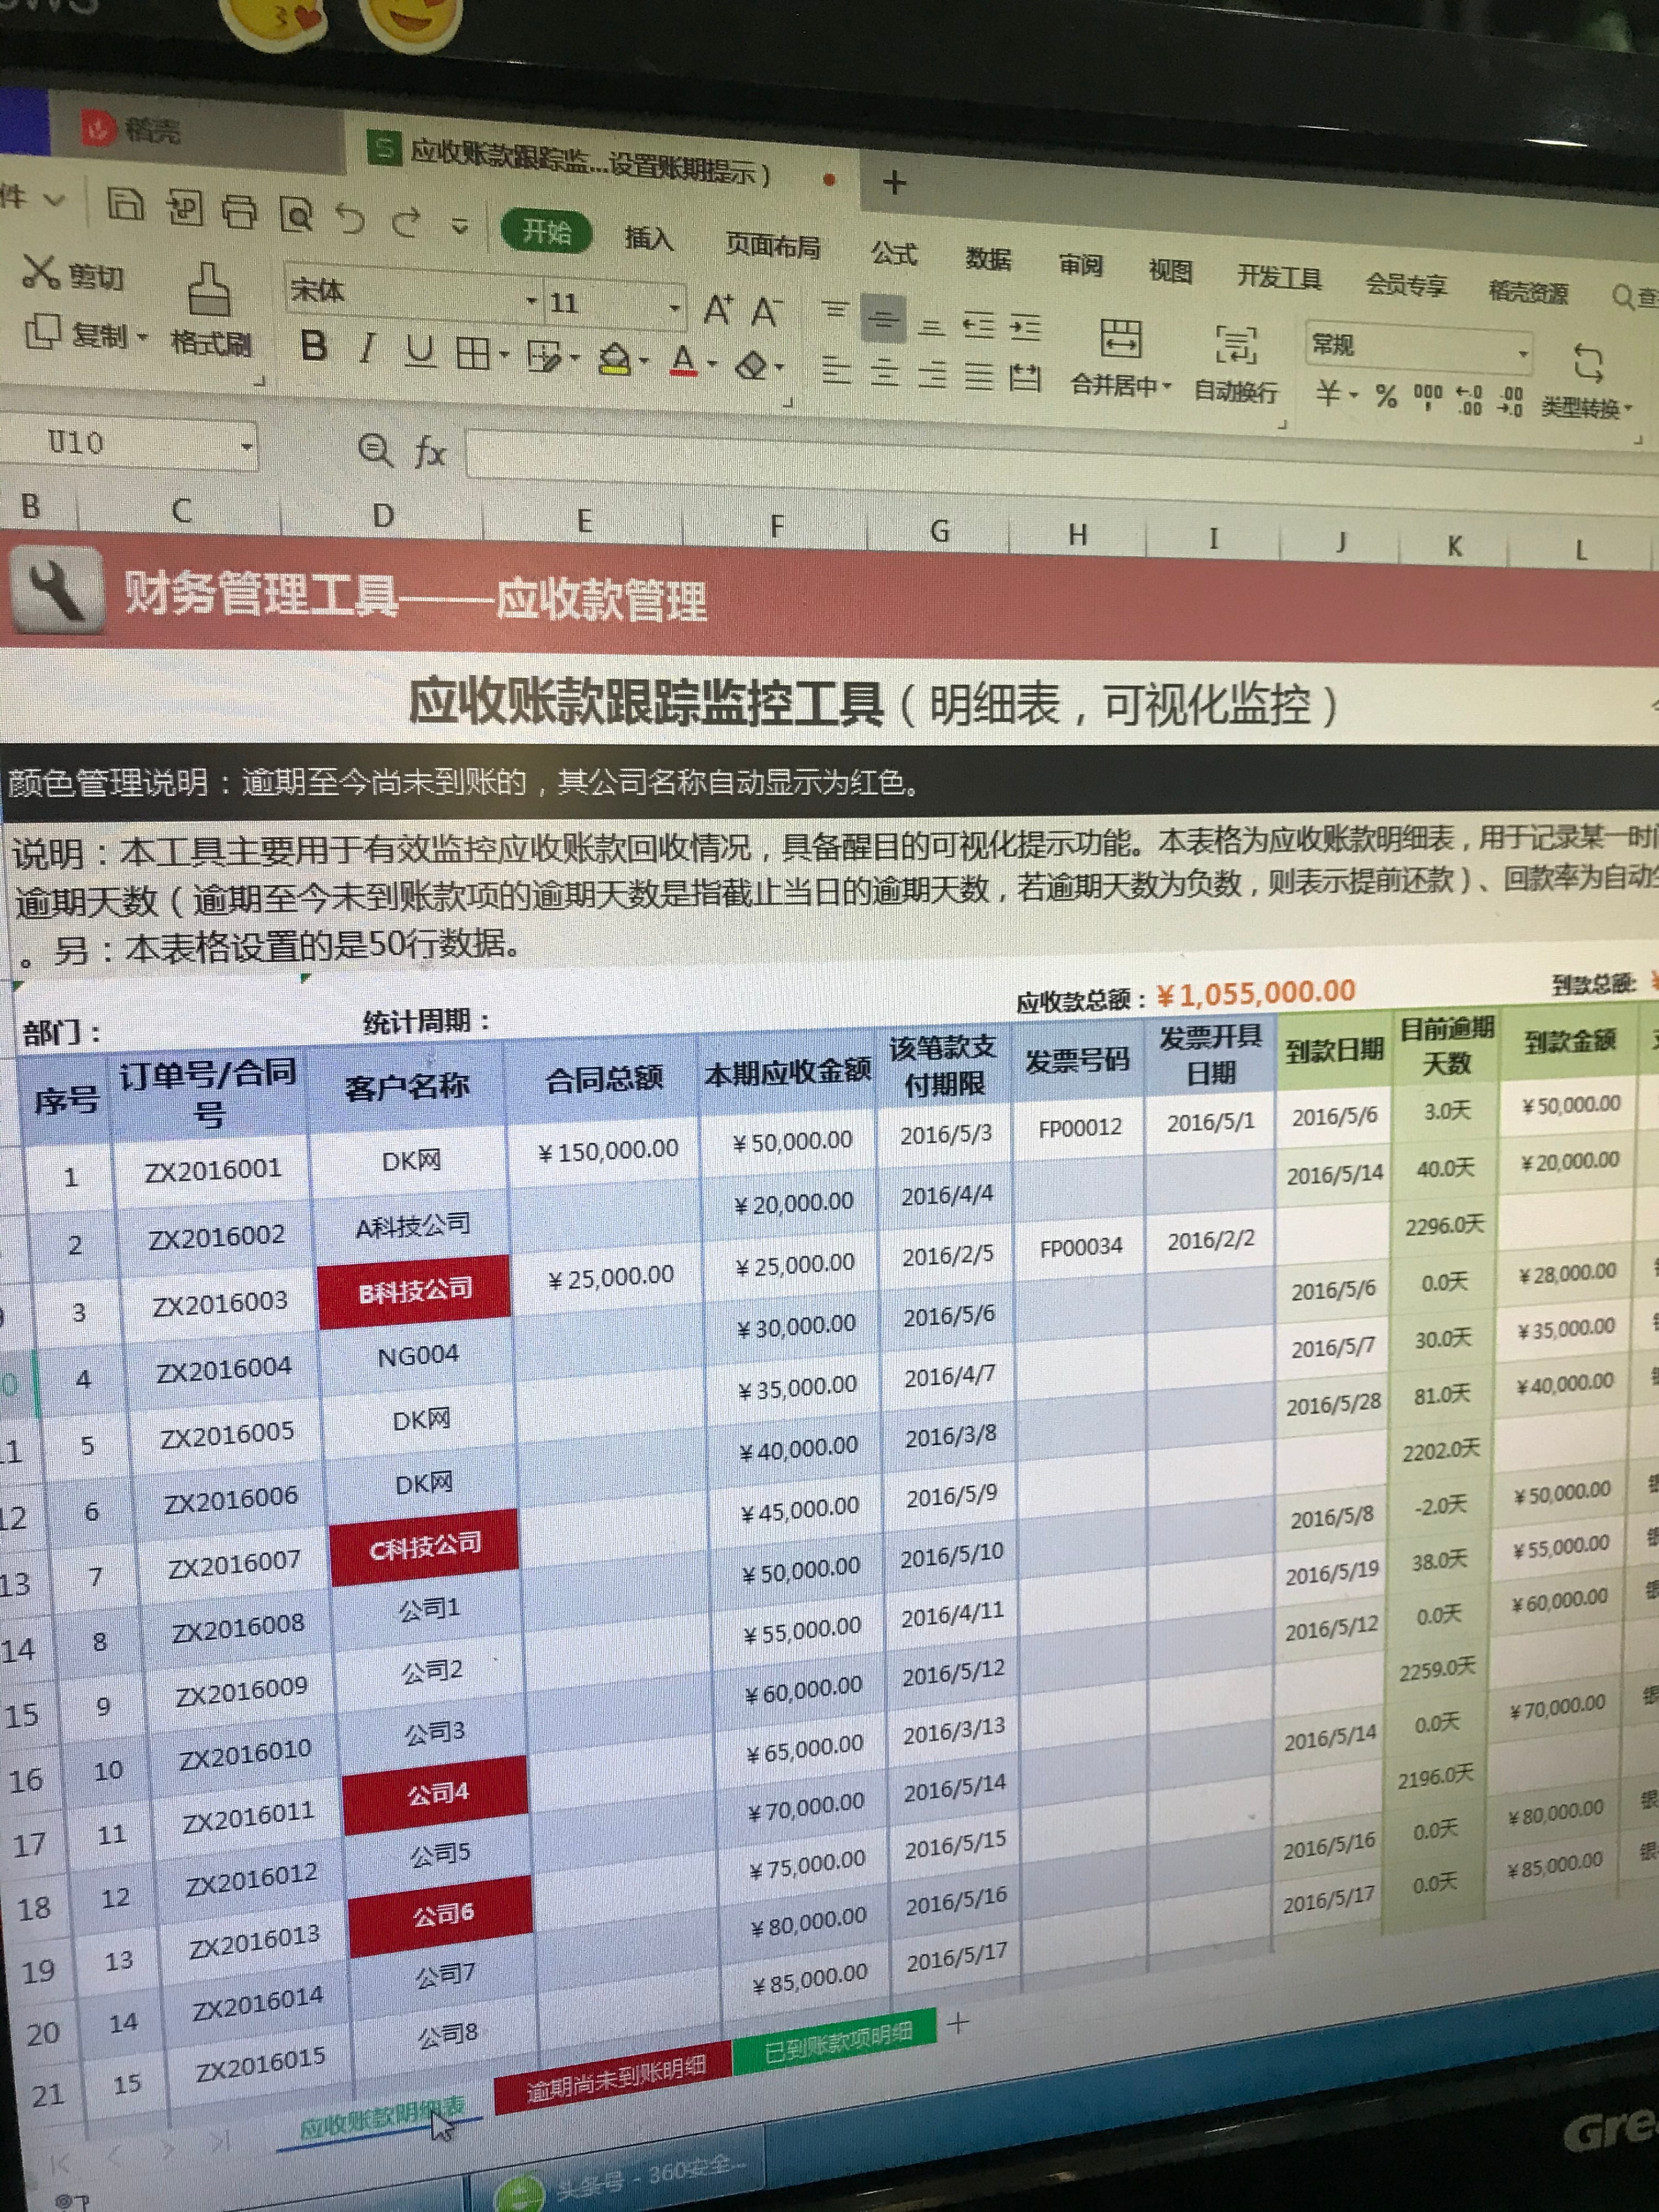Viewport: 1659px width, 2212px height.
Task: Open fill color dropdown arrow
Action: tap(643, 361)
